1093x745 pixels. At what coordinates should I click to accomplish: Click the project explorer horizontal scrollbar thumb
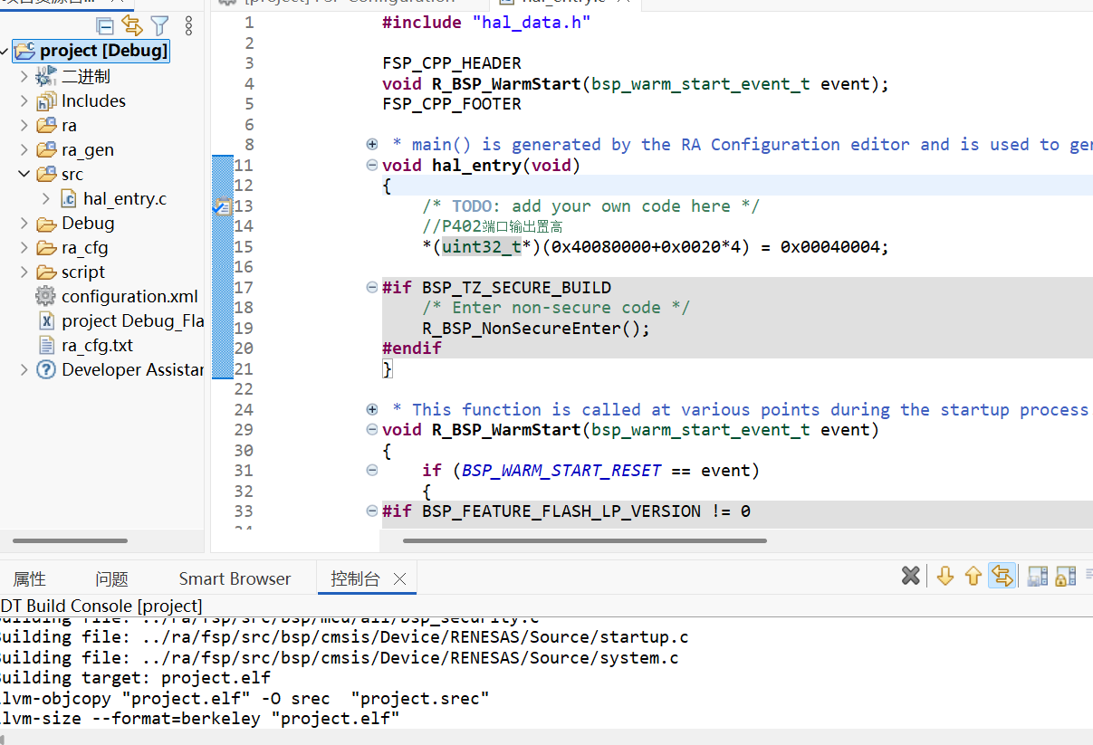(x=70, y=541)
